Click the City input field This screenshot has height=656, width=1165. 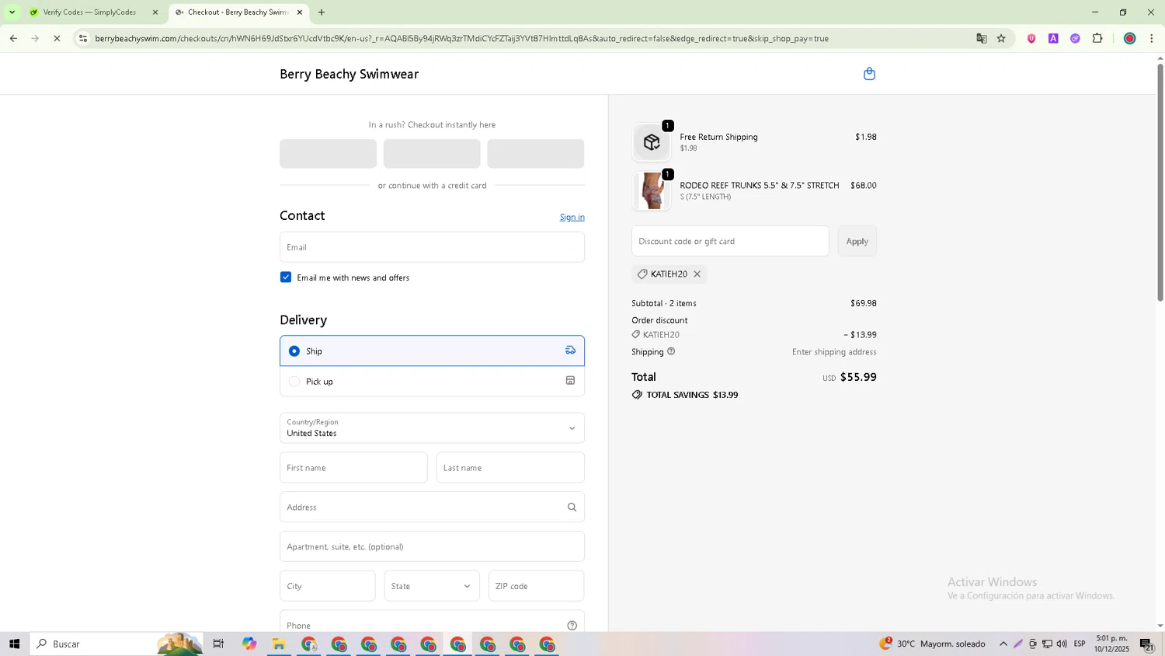(x=327, y=586)
